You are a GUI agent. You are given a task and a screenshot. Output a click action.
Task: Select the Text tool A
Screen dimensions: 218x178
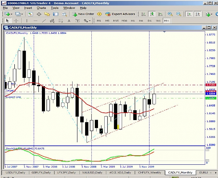point(69,21)
